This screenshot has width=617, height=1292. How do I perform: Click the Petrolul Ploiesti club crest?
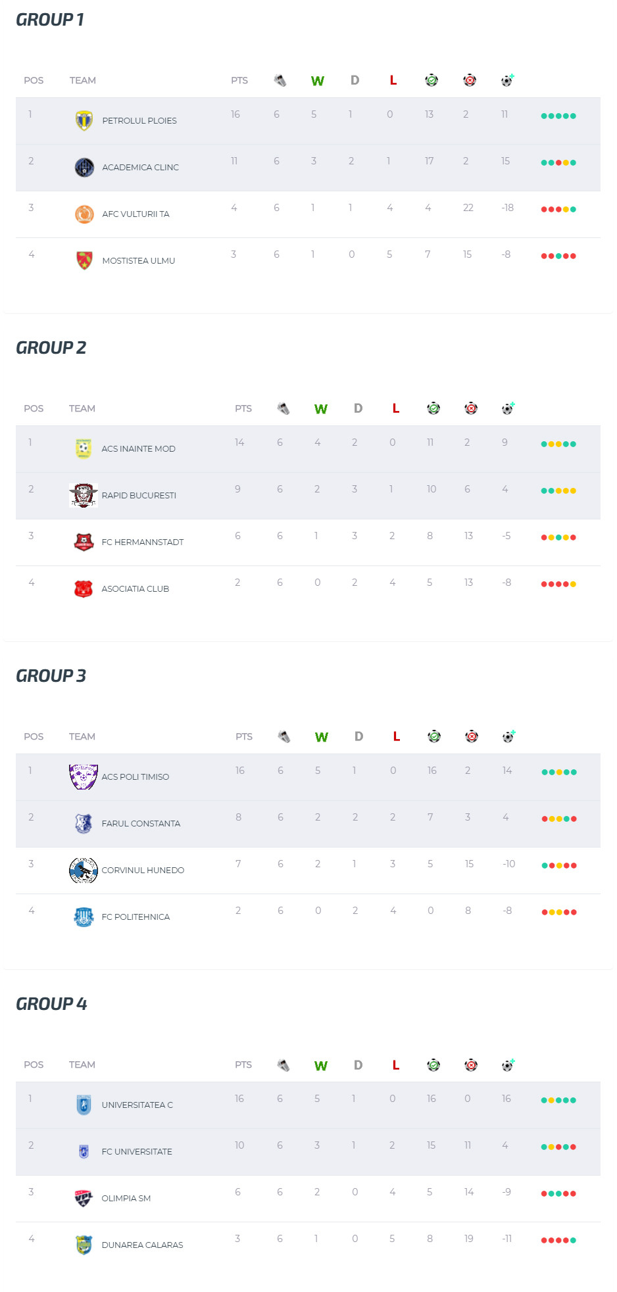[x=84, y=120]
